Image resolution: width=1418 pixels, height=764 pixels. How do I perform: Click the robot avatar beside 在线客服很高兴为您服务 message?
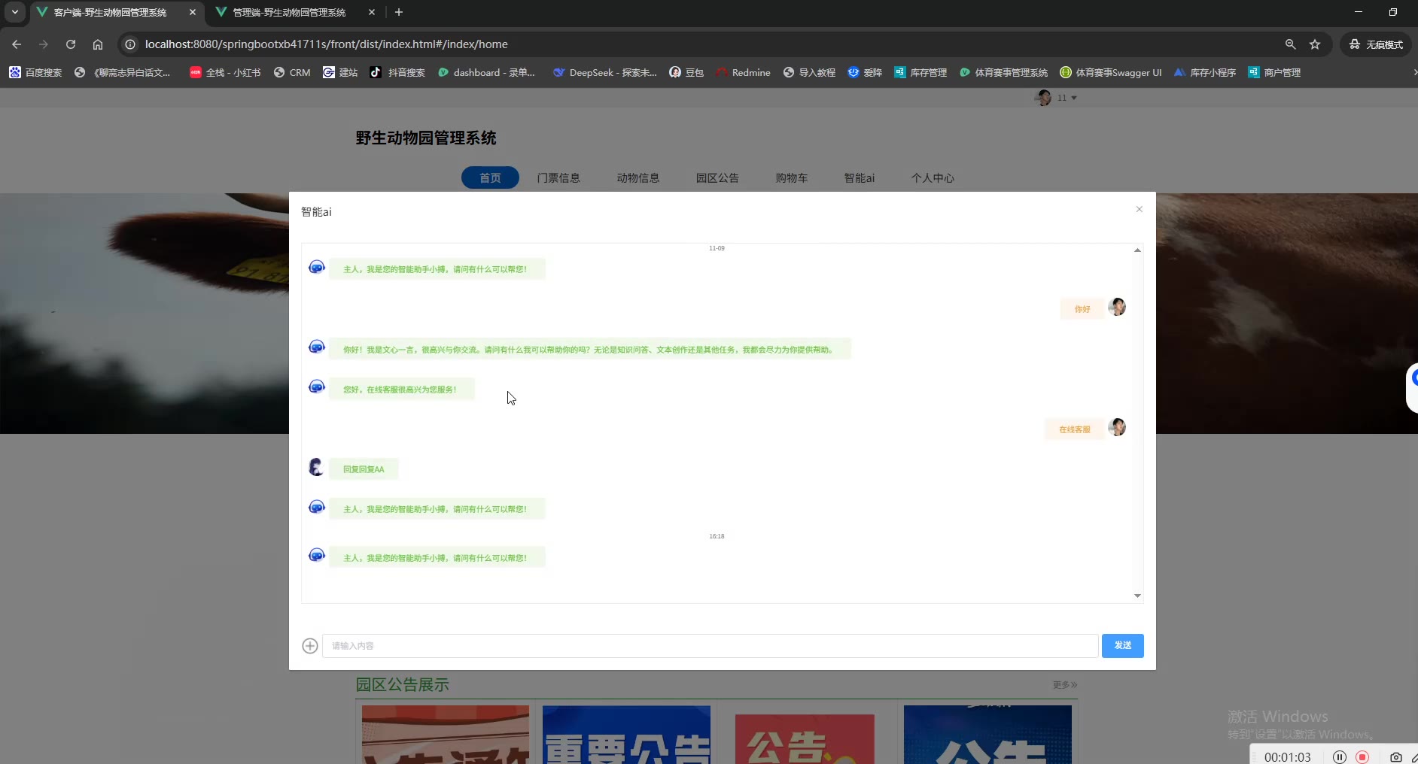coord(317,387)
